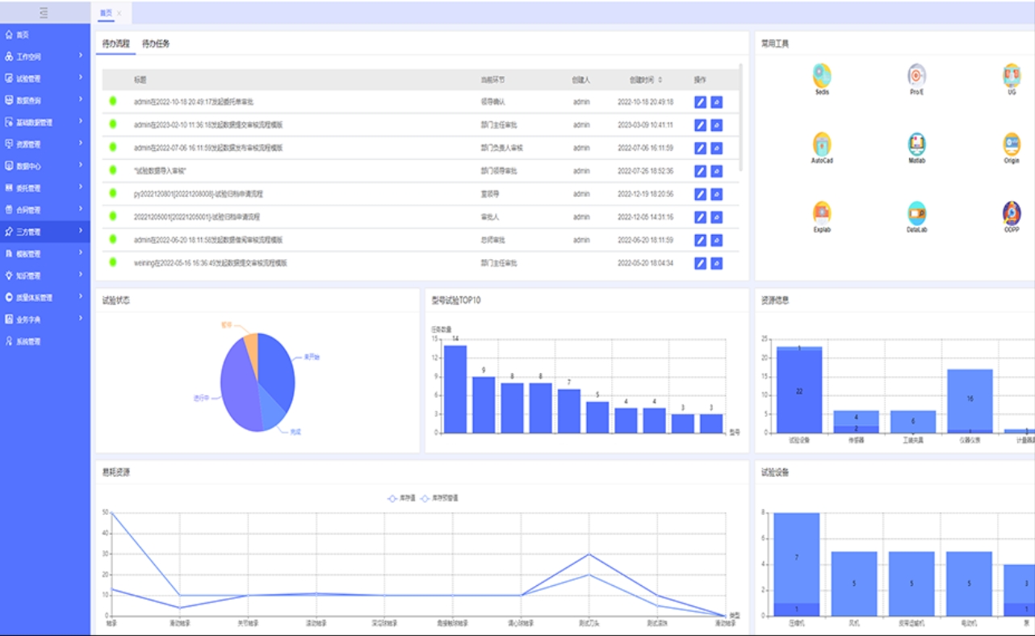Open the Explab tool icon
Image resolution: width=1035 pixels, height=636 pixels.
coord(822,213)
